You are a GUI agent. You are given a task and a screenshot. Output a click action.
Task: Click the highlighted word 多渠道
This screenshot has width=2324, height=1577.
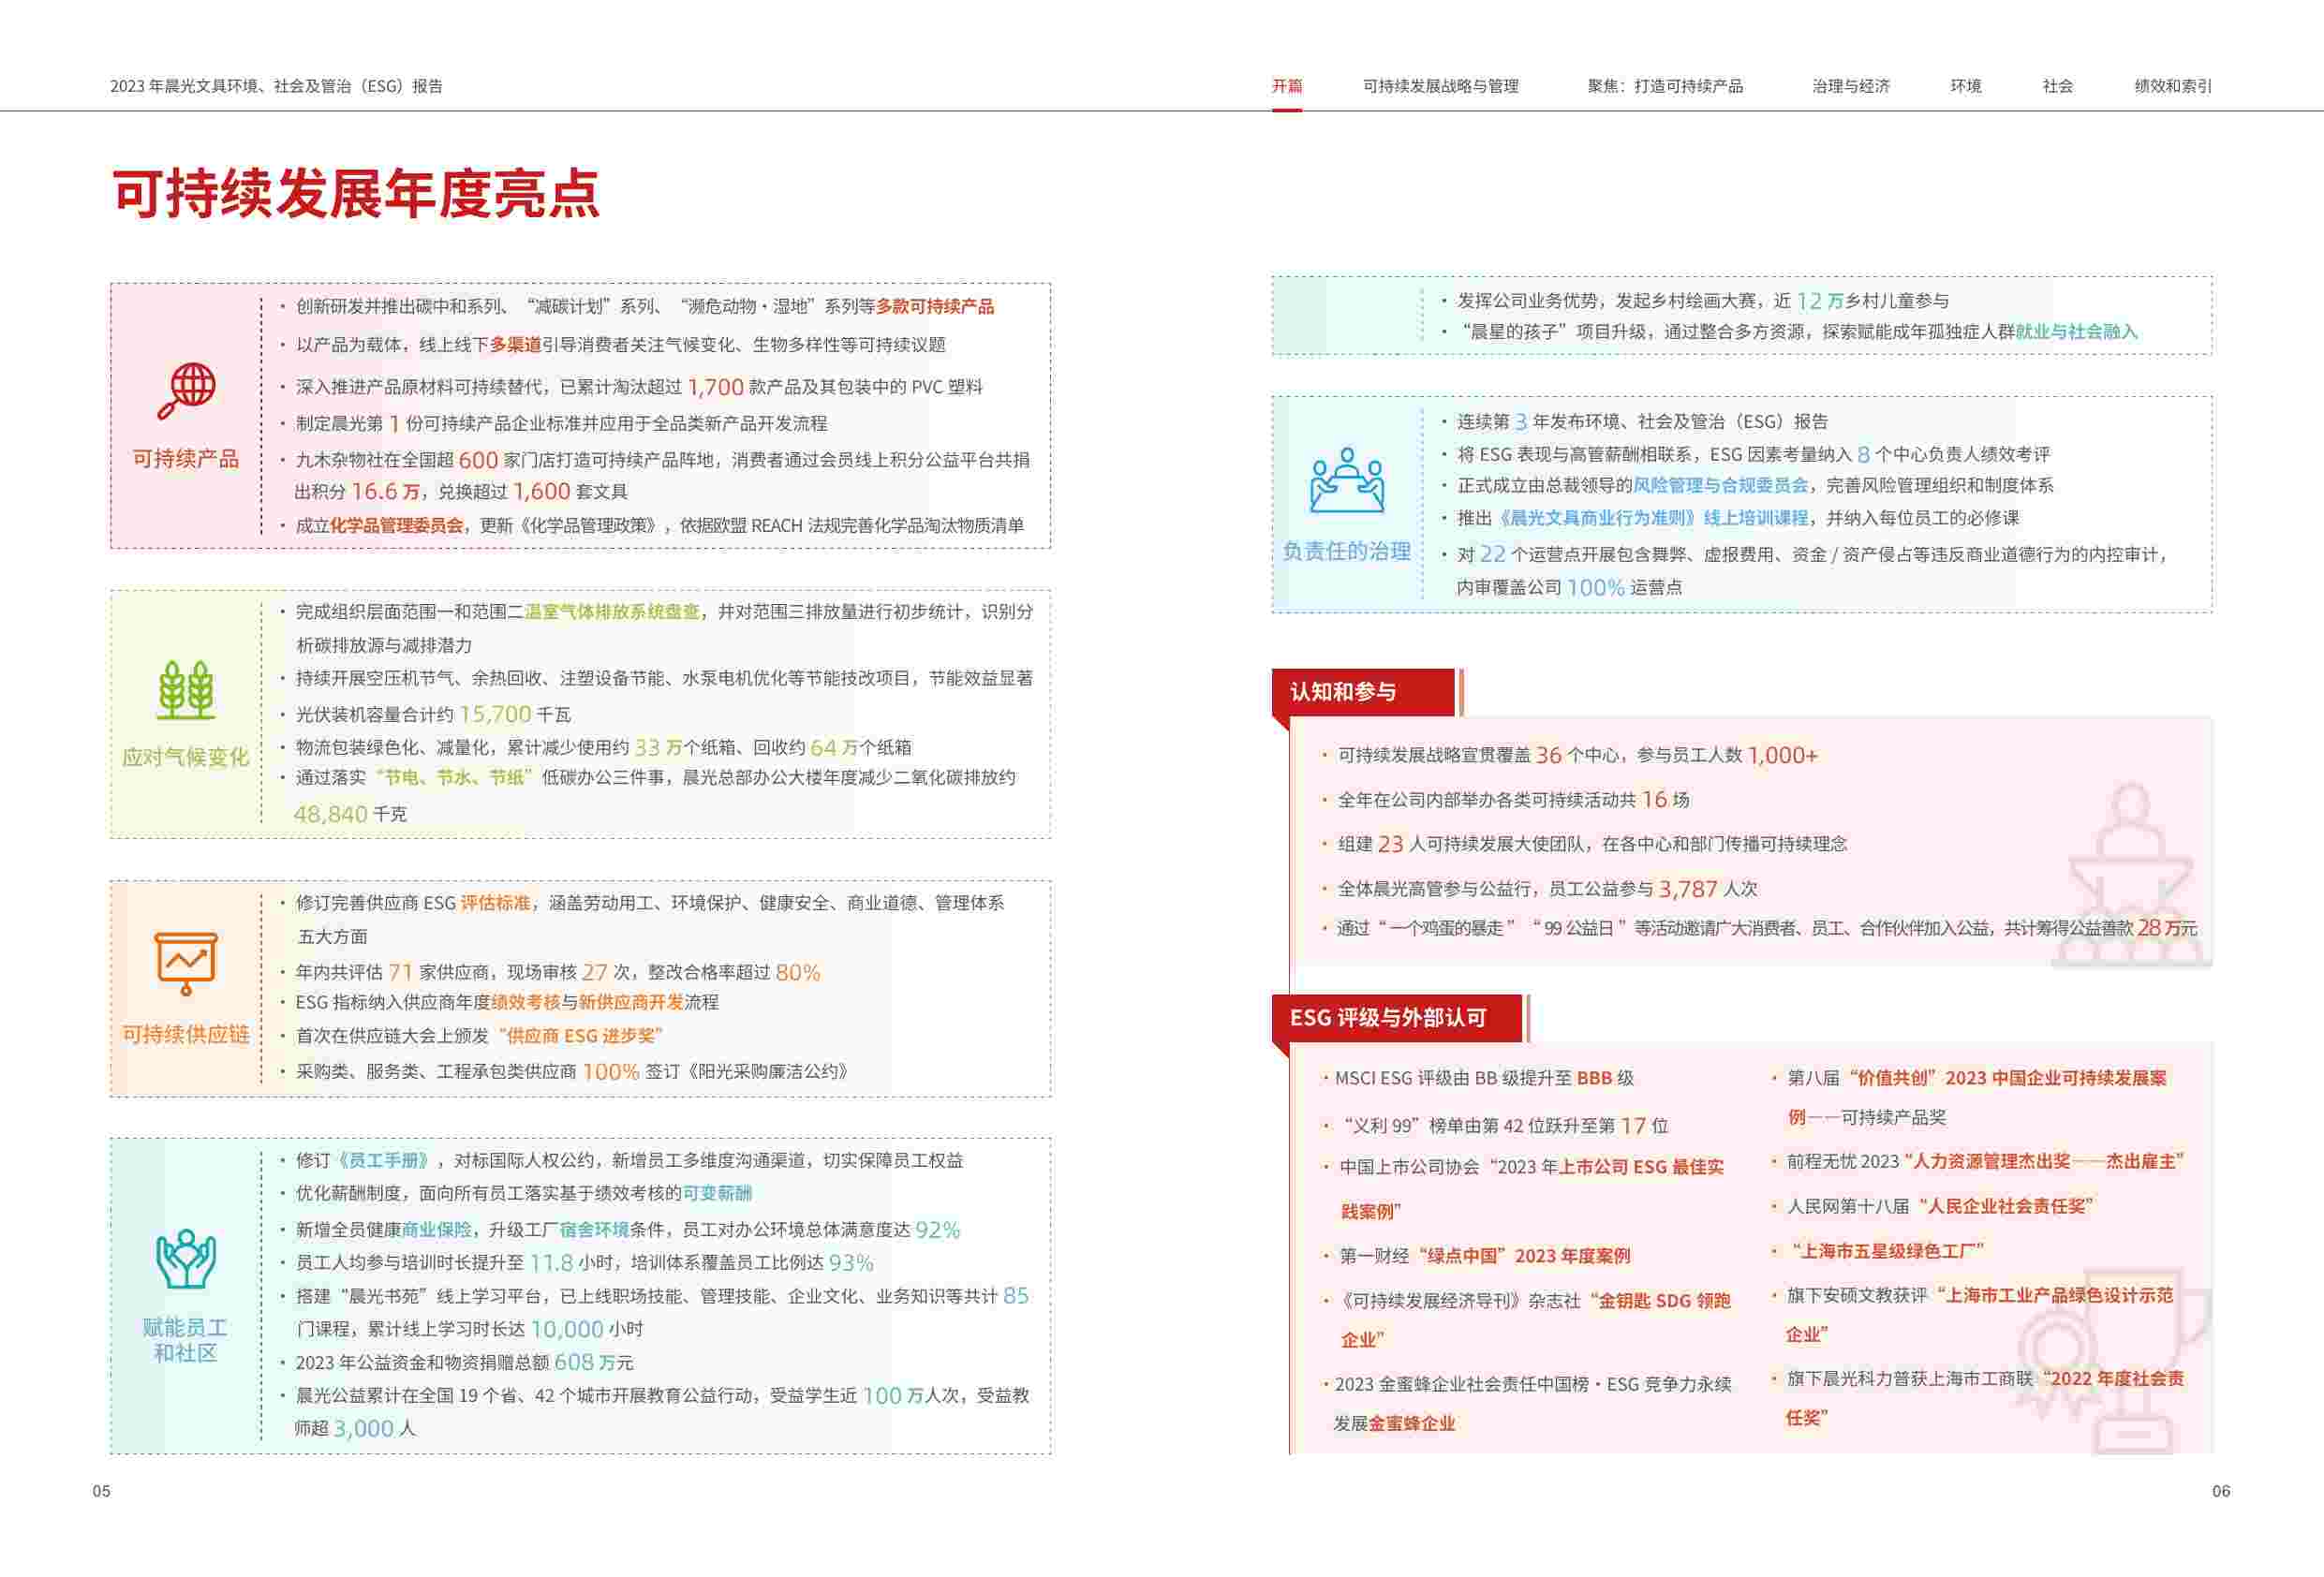(515, 345)
